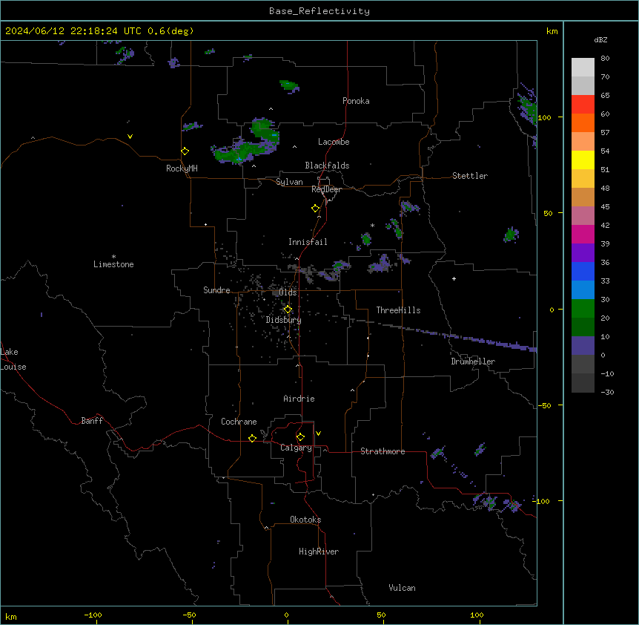The height and width of the screenshot is (625, 639).
Task: Click the Banff label
Action: [x=92, y=421]
